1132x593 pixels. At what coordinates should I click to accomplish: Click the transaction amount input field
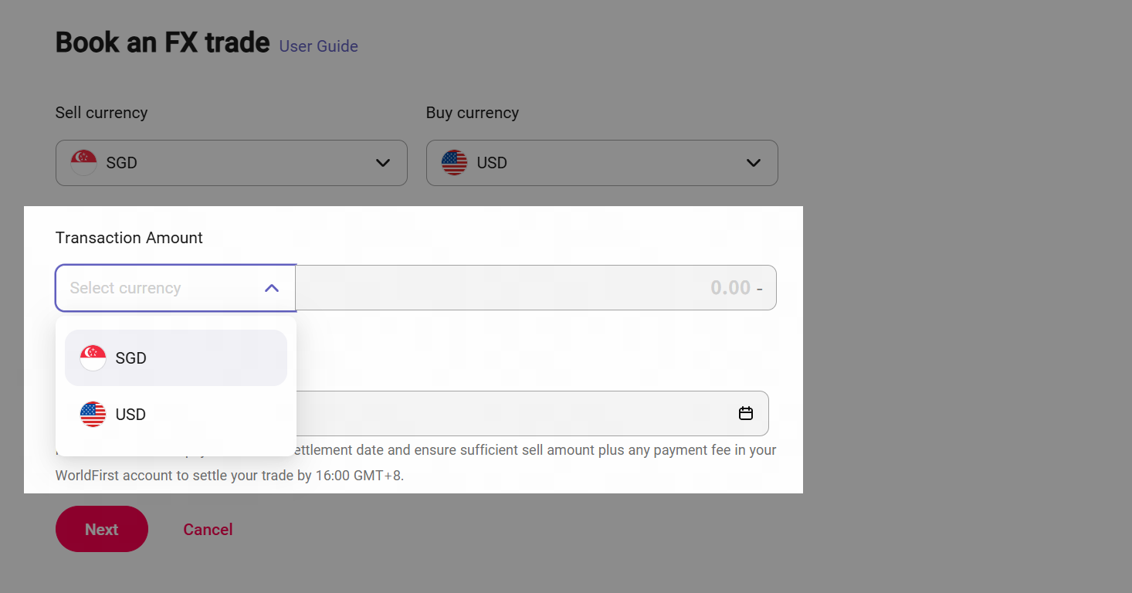[536, 288]
